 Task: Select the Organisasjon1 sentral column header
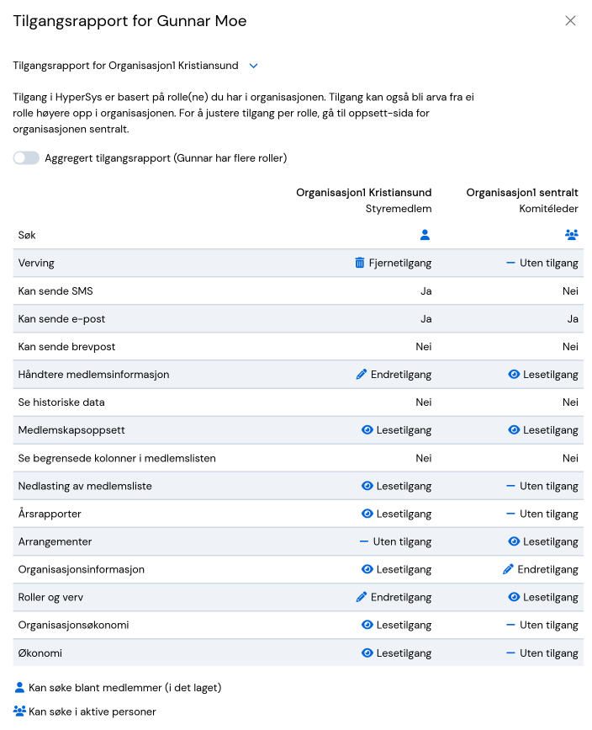coord(521,193)
